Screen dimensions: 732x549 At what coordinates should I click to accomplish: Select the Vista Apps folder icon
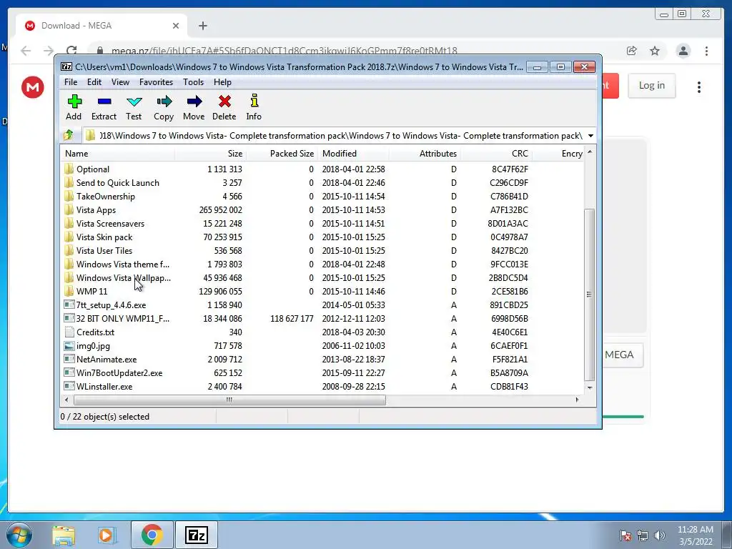[69, 209]
